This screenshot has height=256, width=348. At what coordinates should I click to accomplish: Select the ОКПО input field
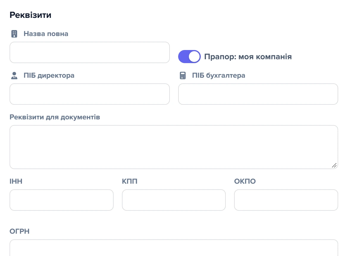[x=286, y=200]
